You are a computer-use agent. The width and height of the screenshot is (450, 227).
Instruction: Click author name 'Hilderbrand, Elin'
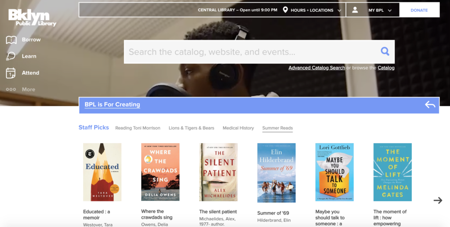click(274, 220)
